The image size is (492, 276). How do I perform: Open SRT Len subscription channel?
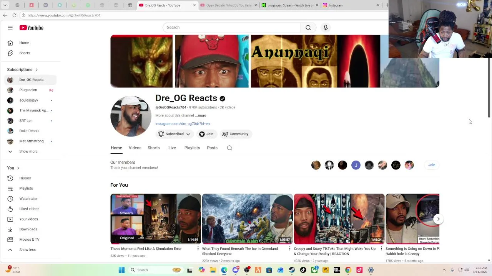pos(31,121)
